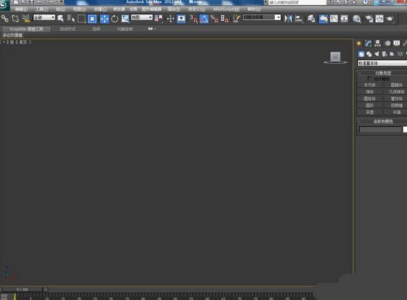This screenshot has height=300, width=407.
Task: Open the 3ds Max application menu logo
Action: point(4,5)
